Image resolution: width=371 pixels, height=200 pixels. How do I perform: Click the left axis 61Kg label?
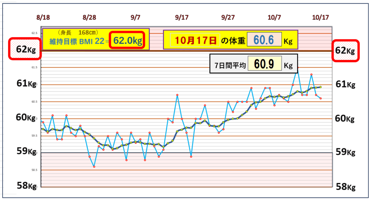(26, 84)
